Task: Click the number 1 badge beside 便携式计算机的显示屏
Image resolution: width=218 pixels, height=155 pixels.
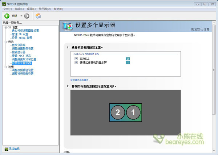Action: 128,63
